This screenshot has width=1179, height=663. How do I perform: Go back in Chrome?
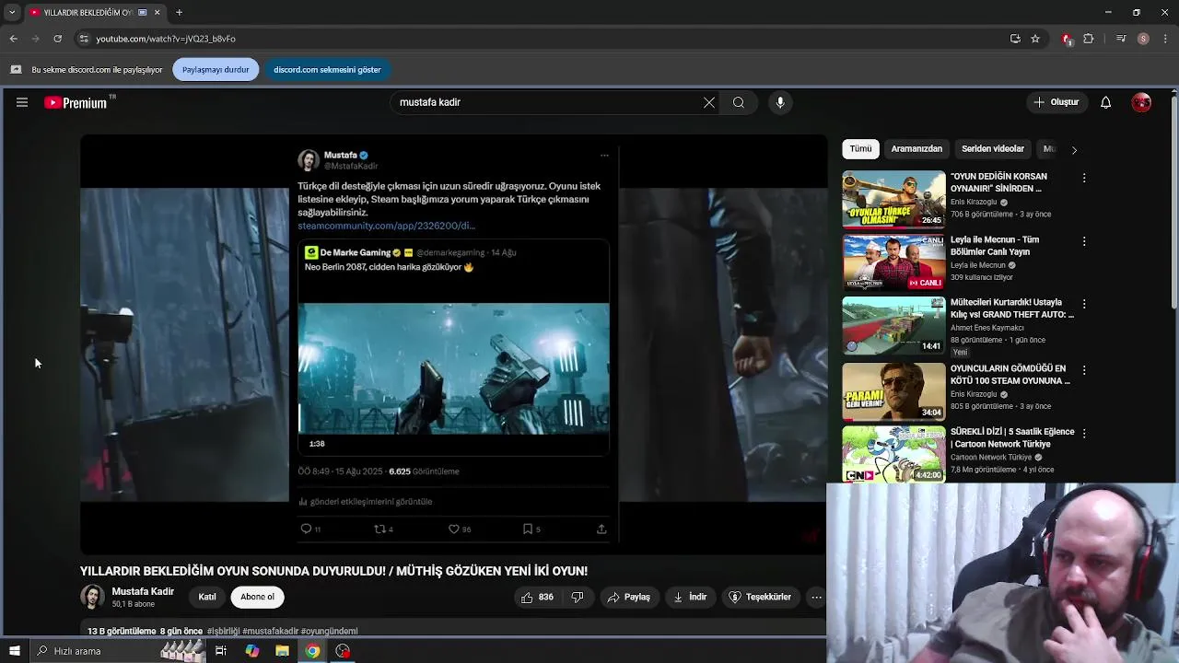coord(13,39)
